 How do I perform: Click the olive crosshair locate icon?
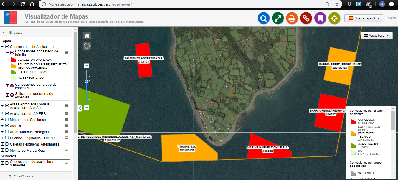point(334,18)
